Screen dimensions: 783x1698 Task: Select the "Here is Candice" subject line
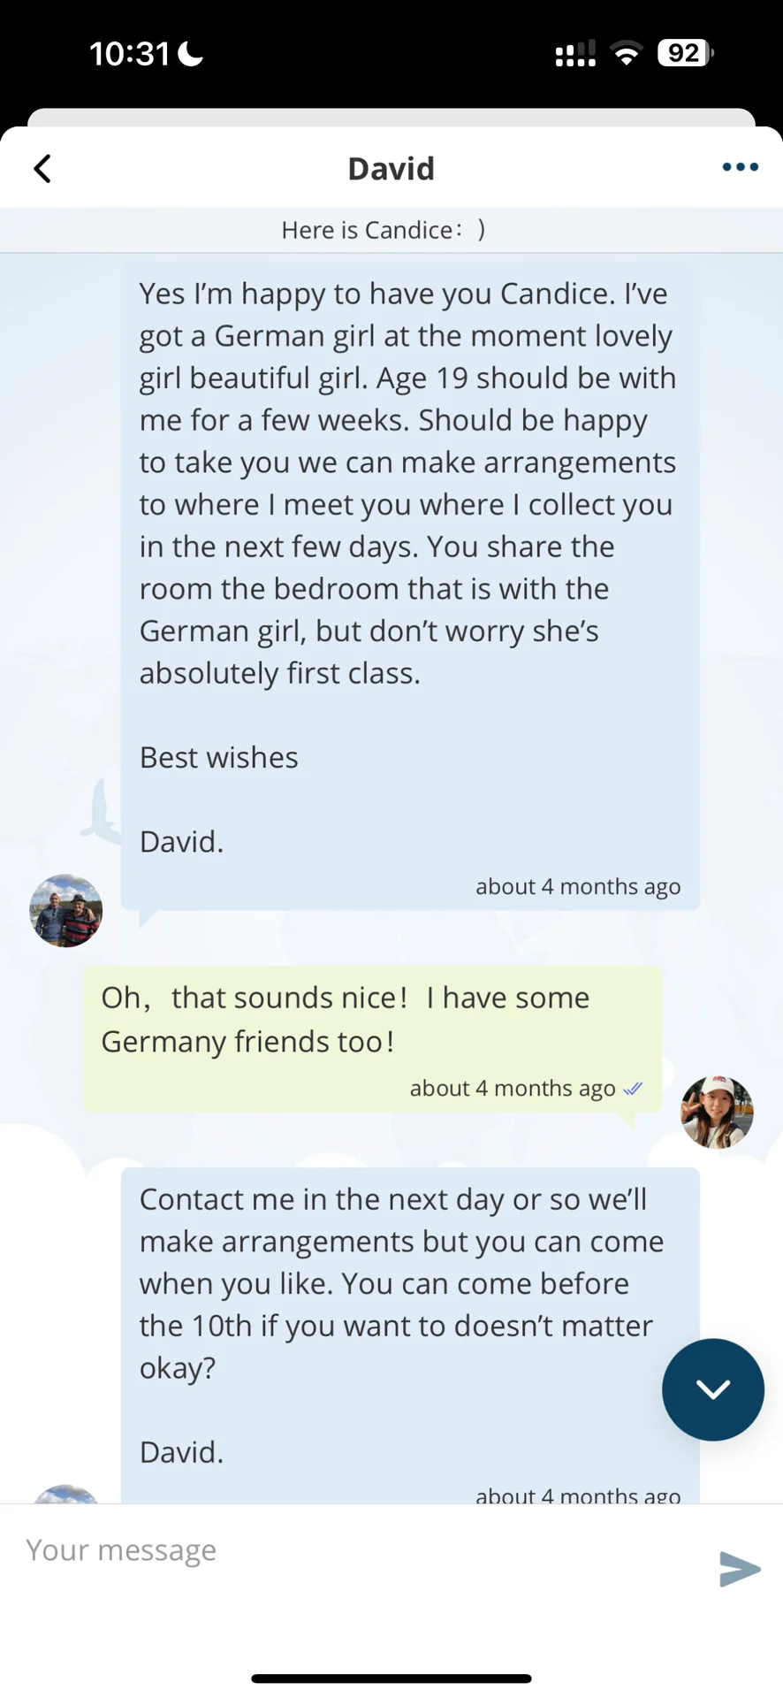pyautogui.click(x=384, y=230)
